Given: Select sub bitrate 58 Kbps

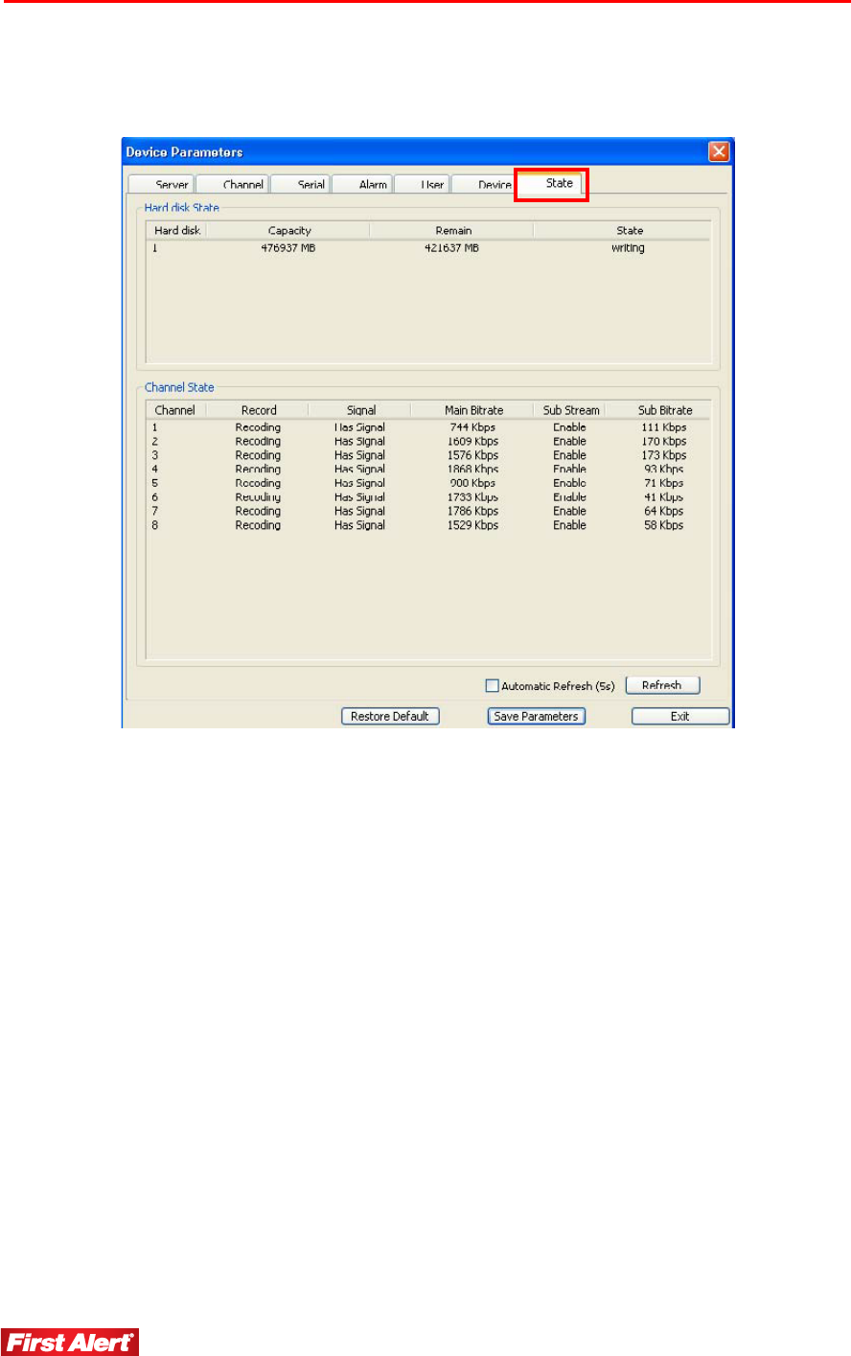Looking at the screenshot, I should coord(664,525).
